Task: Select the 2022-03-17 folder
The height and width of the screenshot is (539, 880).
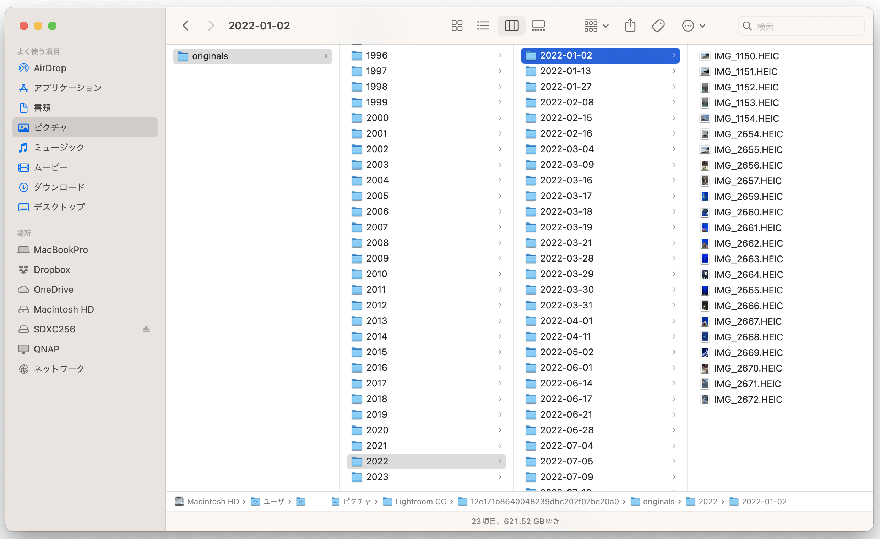Action: click(566, 196)
